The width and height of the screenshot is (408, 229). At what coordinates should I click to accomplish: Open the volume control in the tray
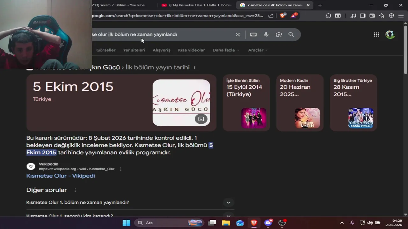point(370,223)
